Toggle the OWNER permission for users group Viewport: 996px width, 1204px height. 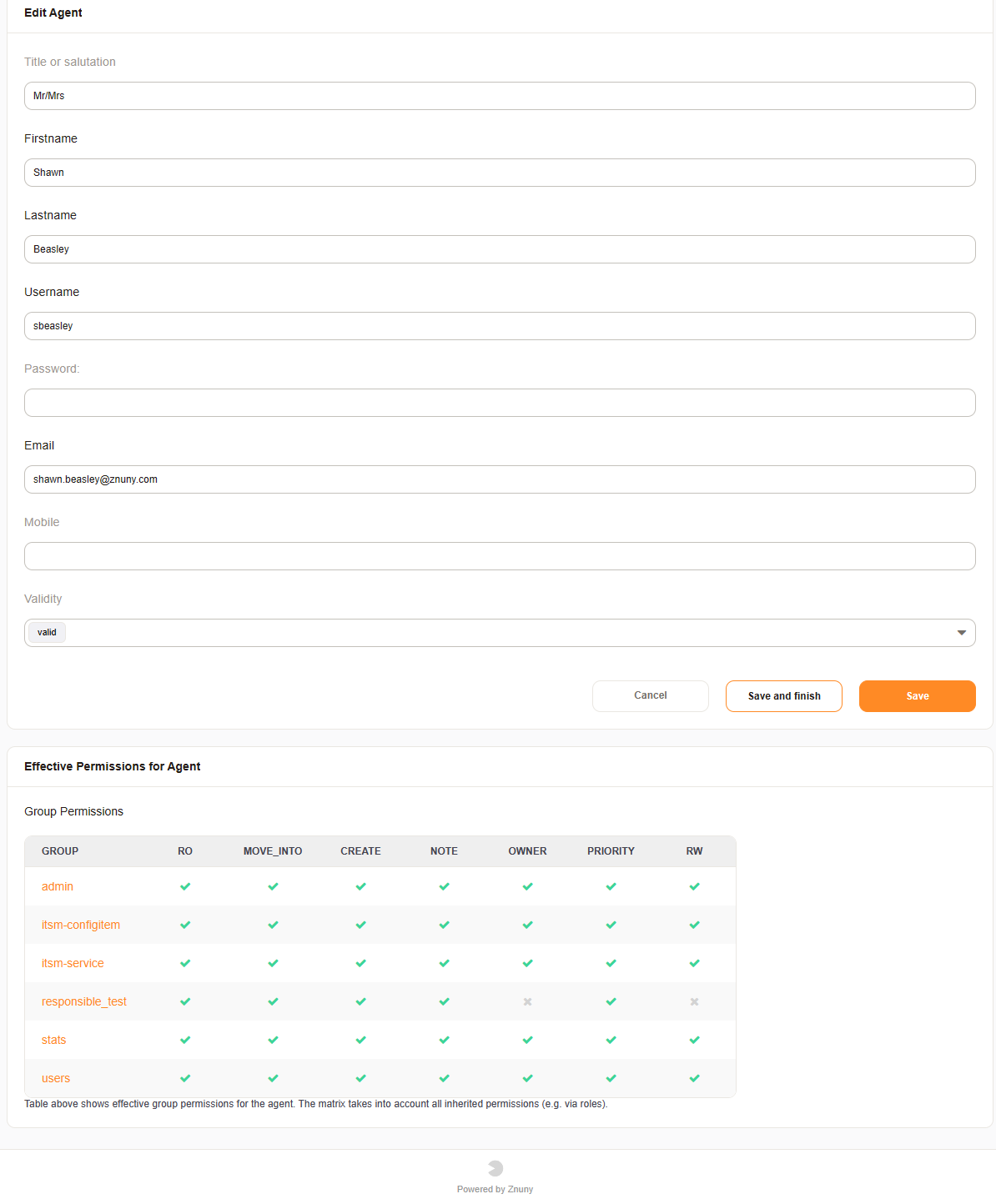pyautogui.click(x=527, y=1078)
